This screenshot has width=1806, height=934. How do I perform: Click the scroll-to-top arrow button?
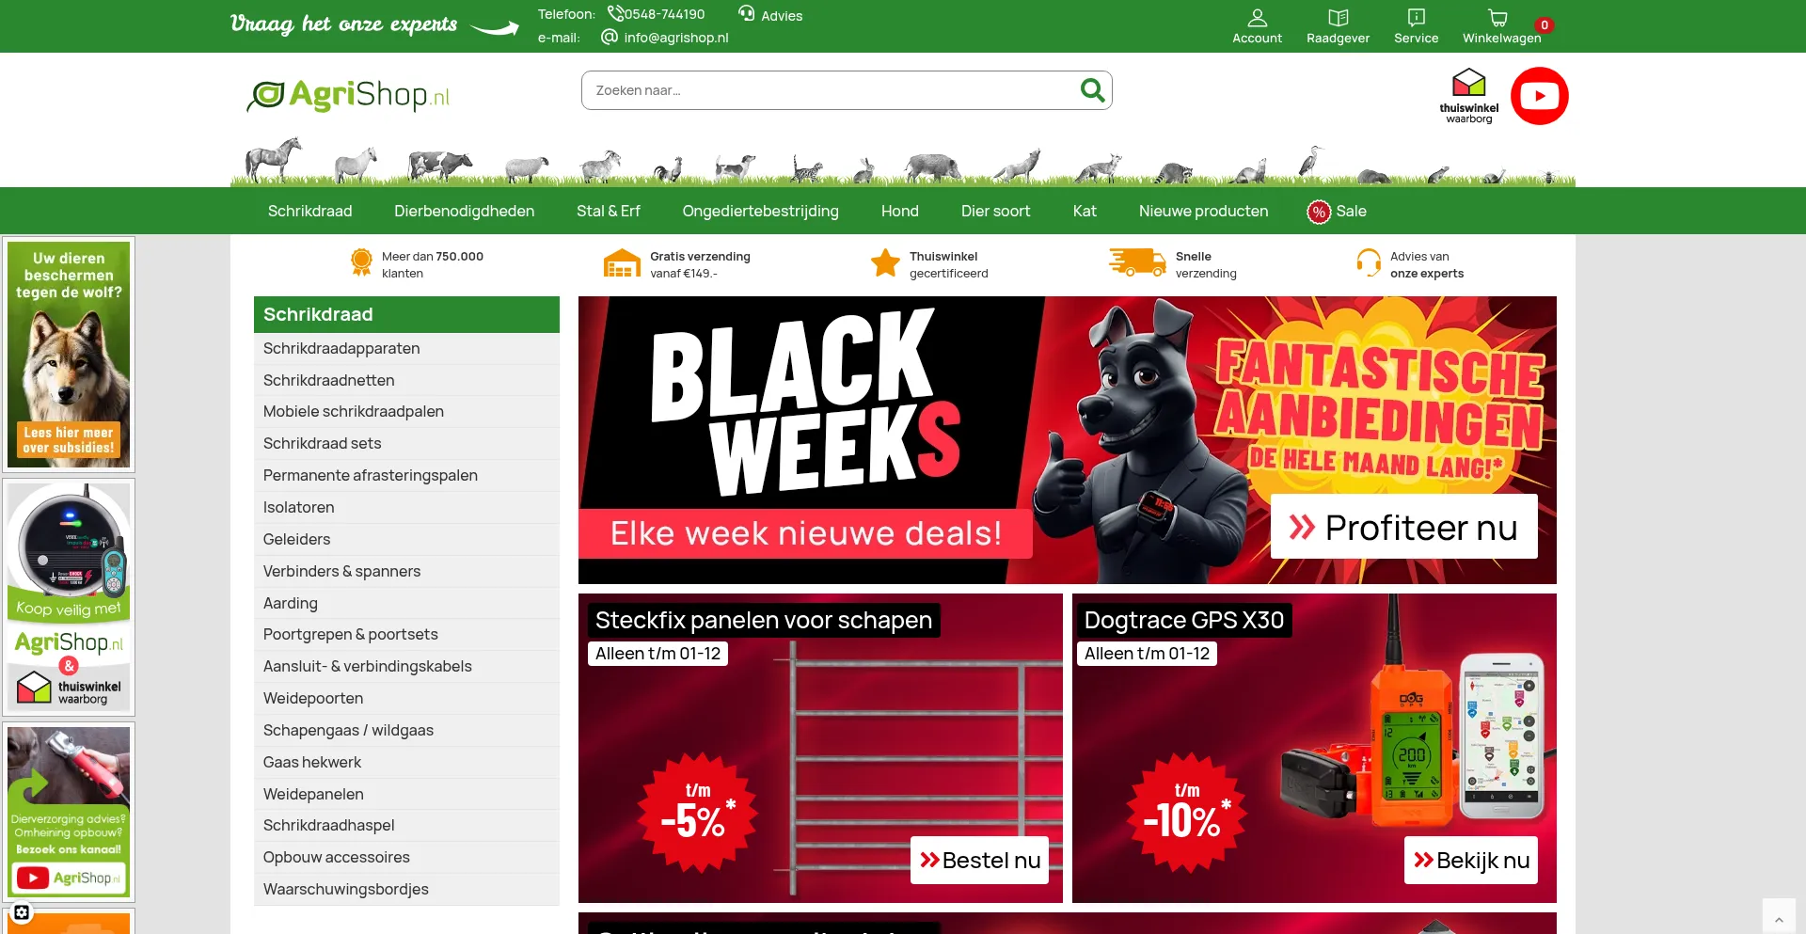click(x=1779, y=919)
